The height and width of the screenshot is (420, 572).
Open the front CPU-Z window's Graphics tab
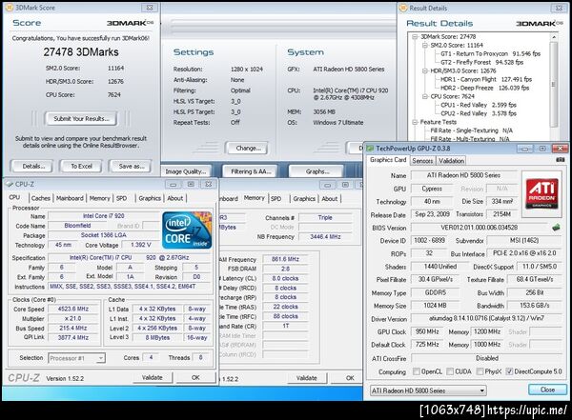pos(150,198)
